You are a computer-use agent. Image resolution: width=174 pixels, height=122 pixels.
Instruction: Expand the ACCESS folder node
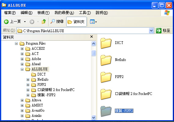point(22,49)
